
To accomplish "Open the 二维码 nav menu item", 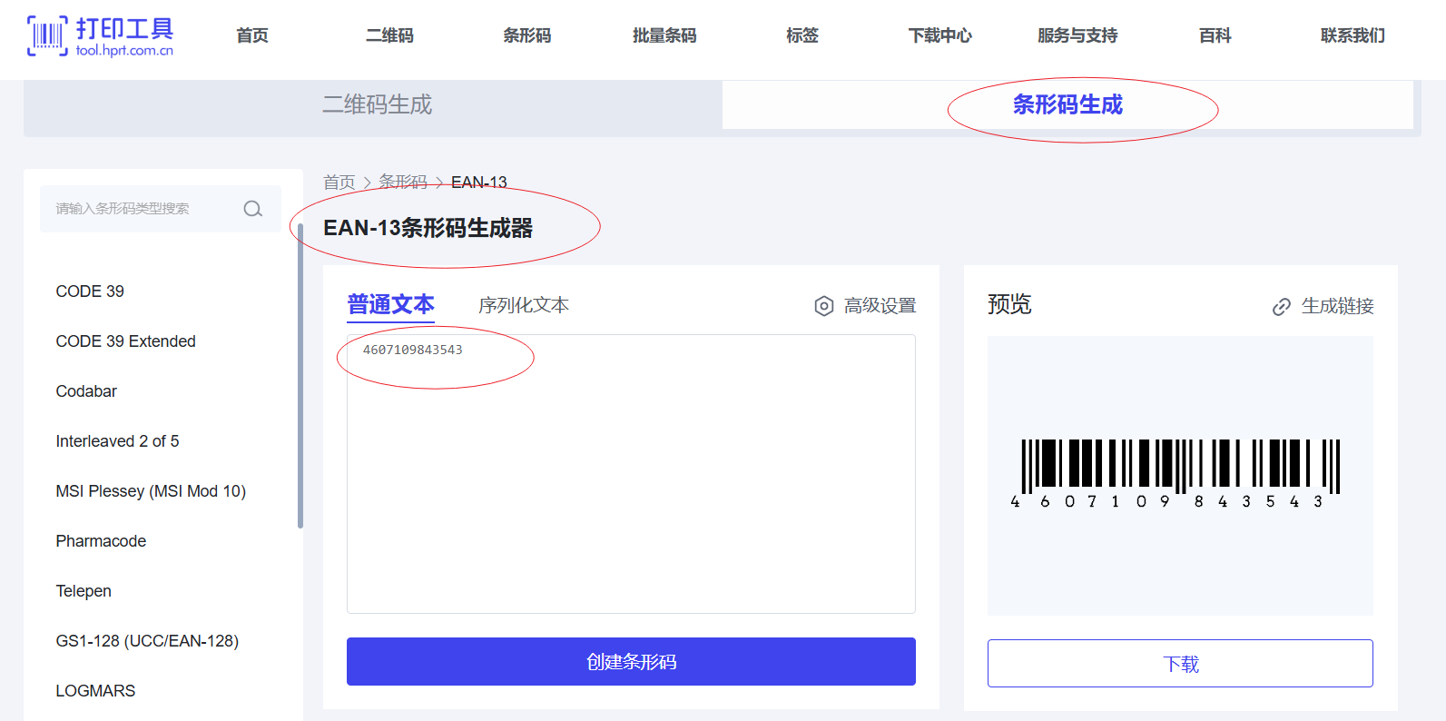I will coord(390,35).
